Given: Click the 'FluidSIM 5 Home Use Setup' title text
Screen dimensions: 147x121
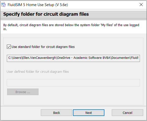Looking at the screenshot, I should (31, 5).
